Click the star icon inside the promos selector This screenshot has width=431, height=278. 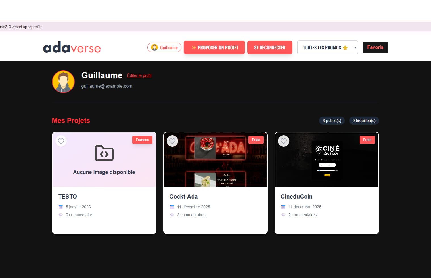coord(345,47)
